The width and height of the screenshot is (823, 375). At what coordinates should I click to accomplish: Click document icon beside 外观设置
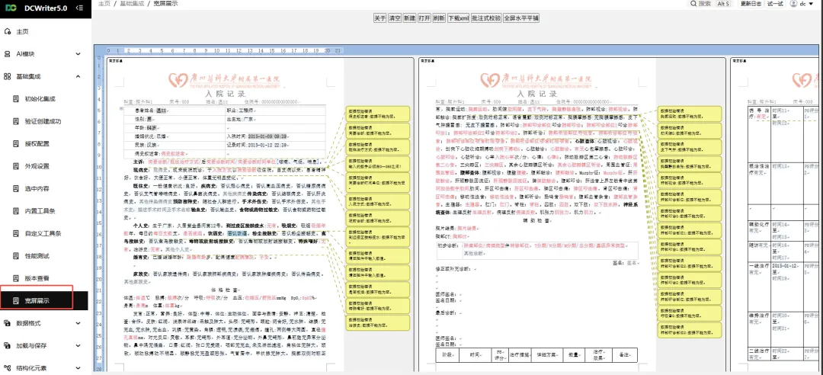16,166
